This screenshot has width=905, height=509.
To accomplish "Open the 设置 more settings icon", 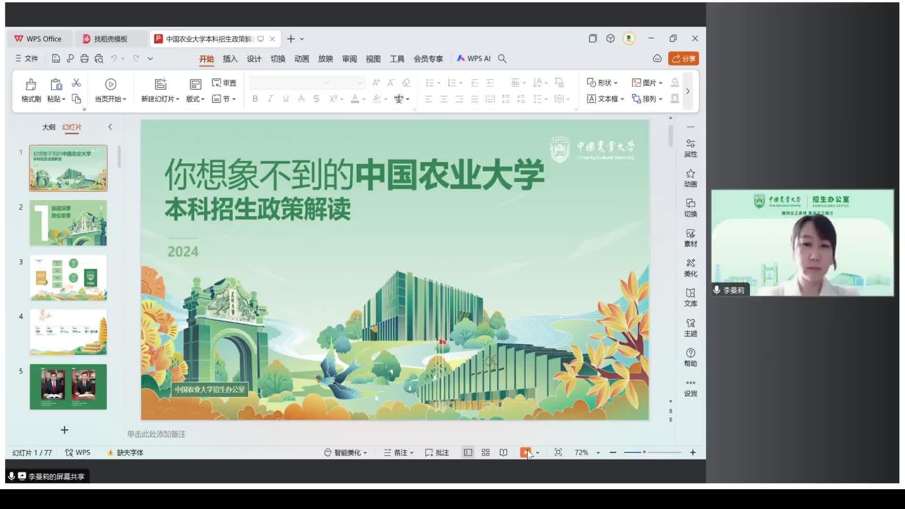I will [x=691, y=388].
